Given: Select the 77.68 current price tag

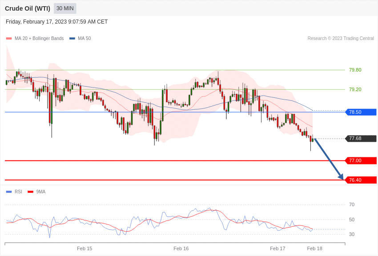Looking at the screenshot, I should [x=361, y=139].
